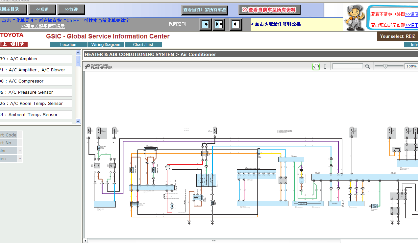
Task: Click the 后退 back button
Action: pyautogui.click(x=42, y=10)
